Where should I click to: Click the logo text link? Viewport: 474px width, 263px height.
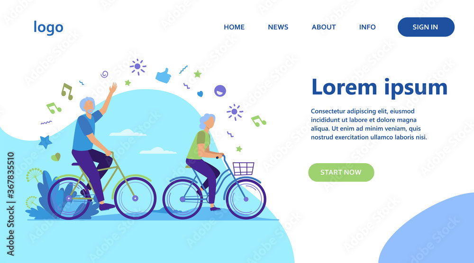(x=48, y=27)
